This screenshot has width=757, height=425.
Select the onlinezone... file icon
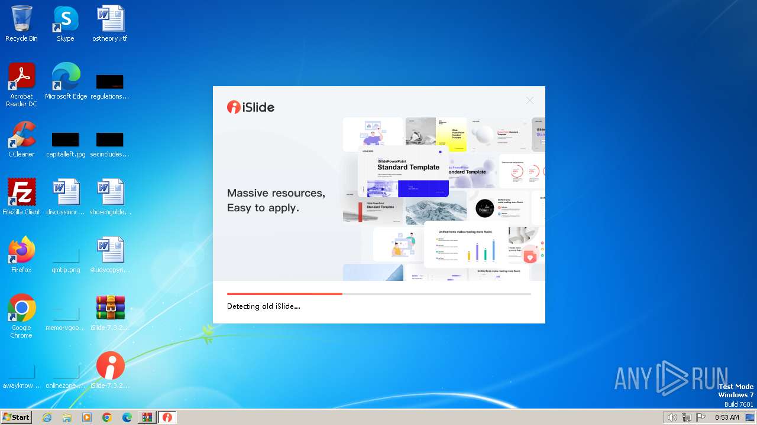pyautogui.click(x=66, y=375)
